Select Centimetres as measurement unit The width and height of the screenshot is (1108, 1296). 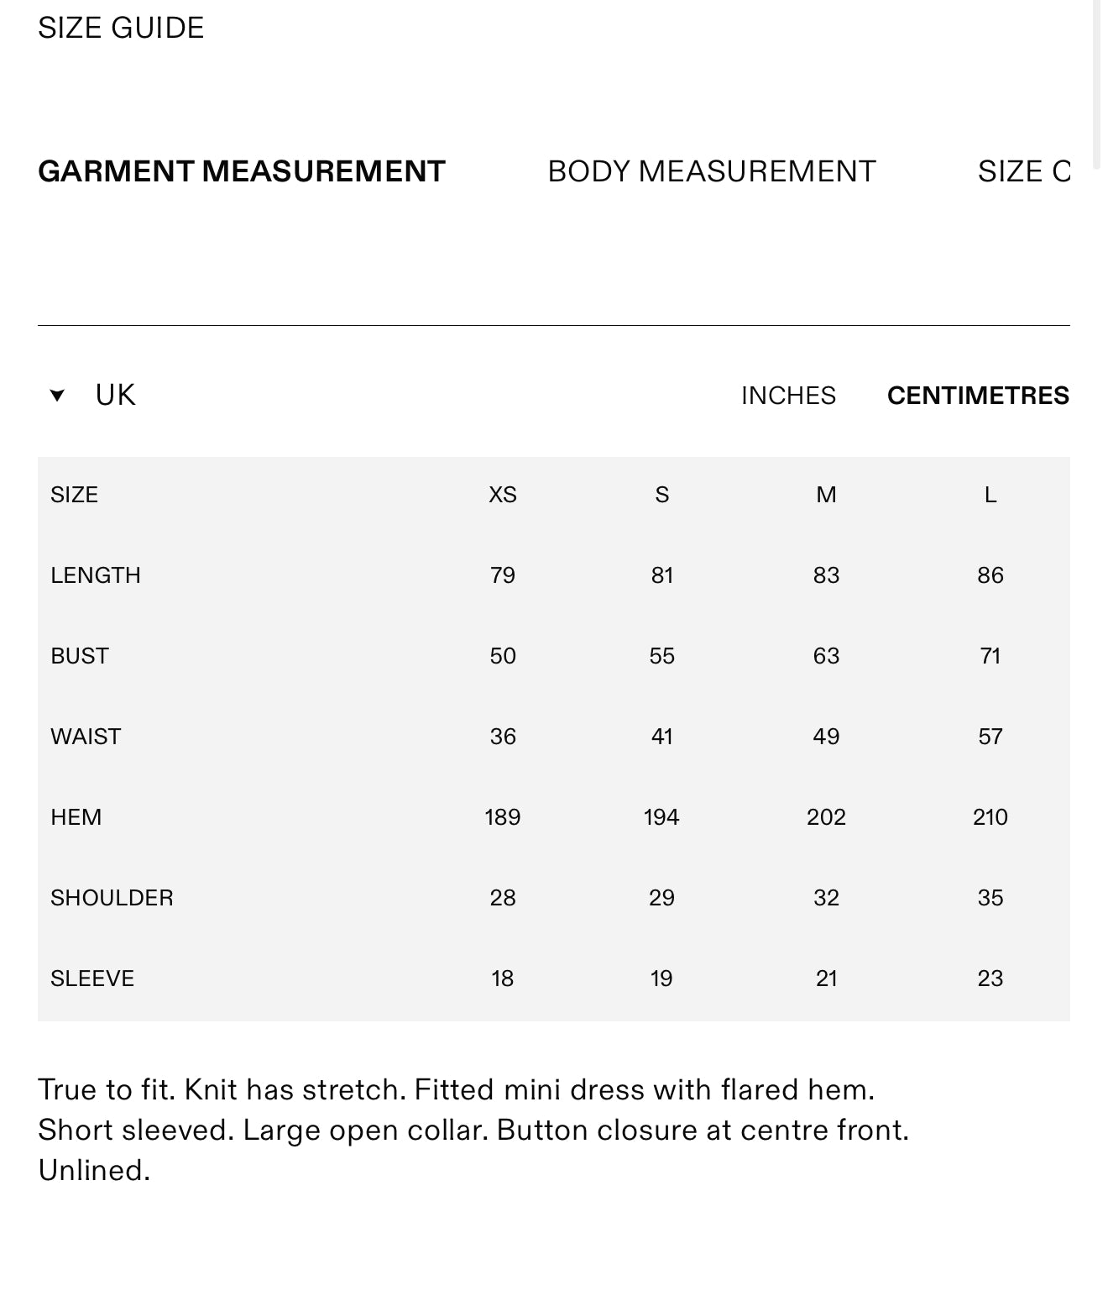(978, 396)
